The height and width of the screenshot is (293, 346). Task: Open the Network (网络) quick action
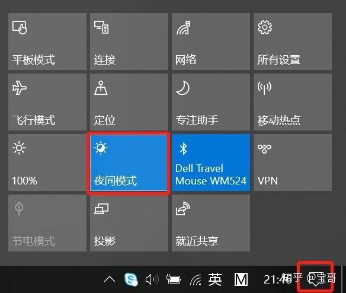click(x=211, y=42)
